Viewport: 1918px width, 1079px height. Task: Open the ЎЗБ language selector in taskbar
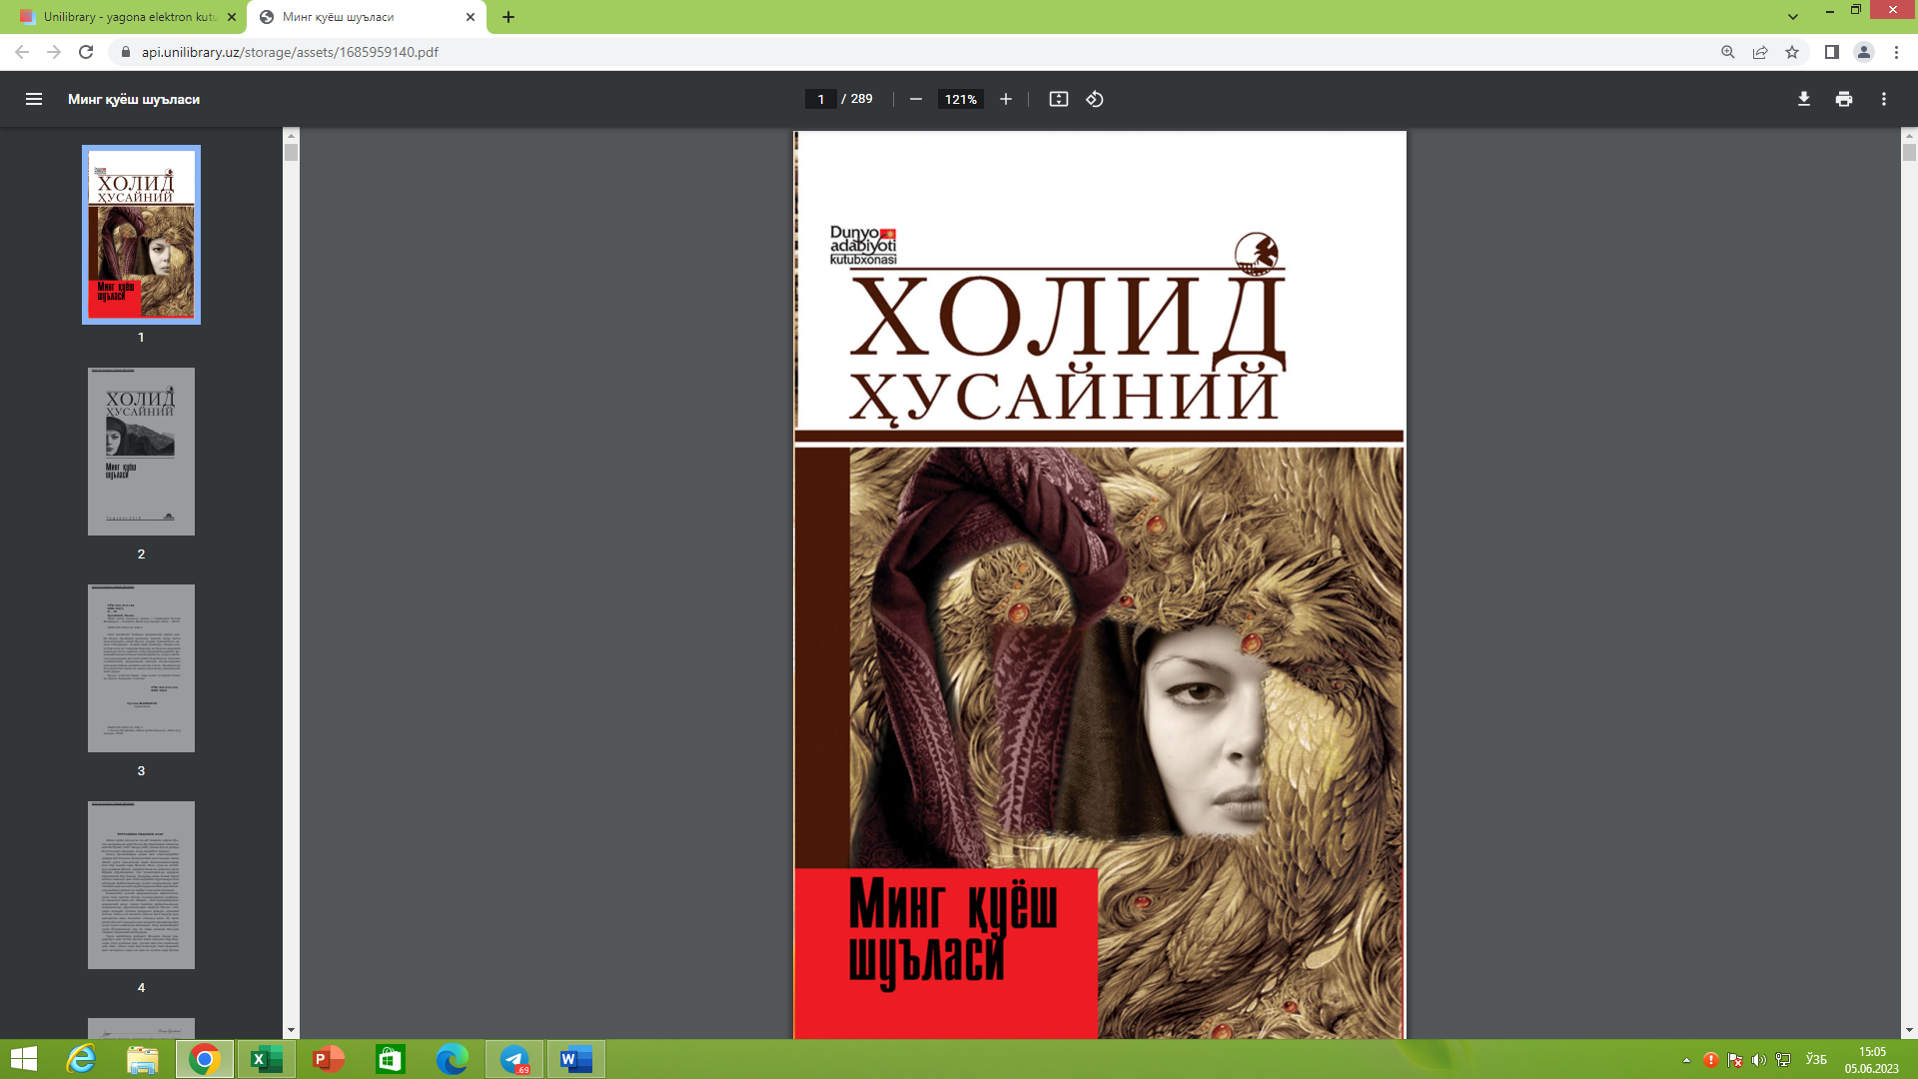click(x=1816, y=1058)
